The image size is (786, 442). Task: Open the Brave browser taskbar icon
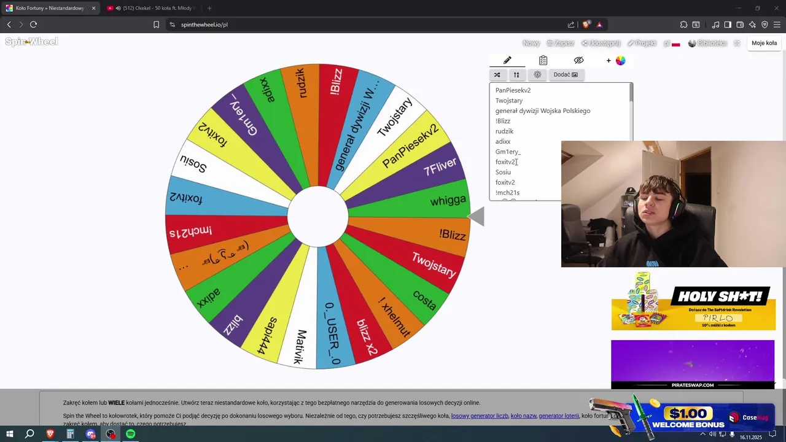[50, 434]
